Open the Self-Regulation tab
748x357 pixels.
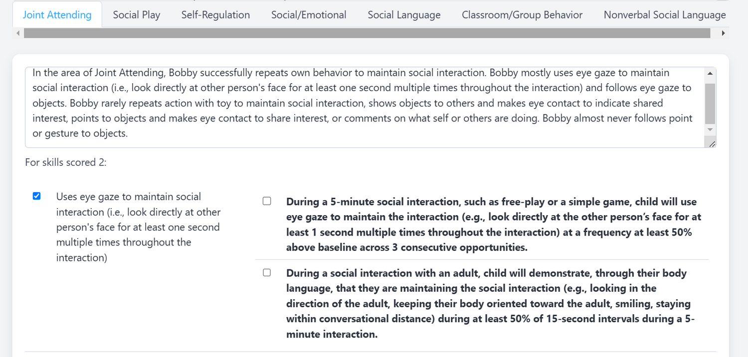(215, 15)
